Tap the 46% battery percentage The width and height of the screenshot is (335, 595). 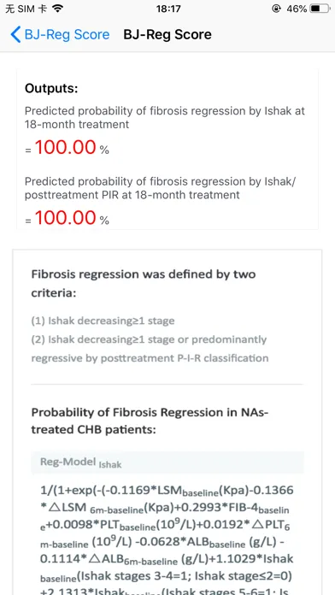click(297, 9)
